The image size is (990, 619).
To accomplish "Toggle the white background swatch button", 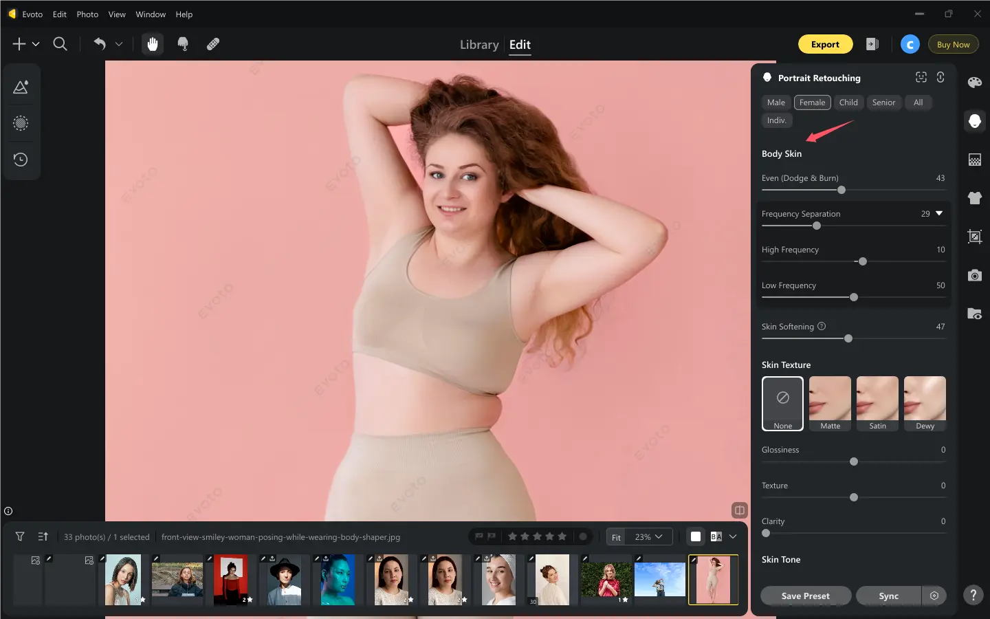I will click(x=696, y=536).
